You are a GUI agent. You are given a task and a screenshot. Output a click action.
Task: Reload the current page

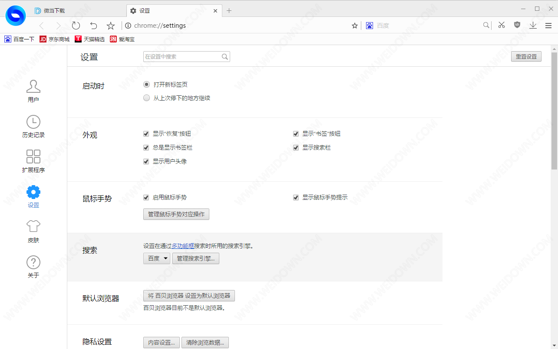pos(76,26)
